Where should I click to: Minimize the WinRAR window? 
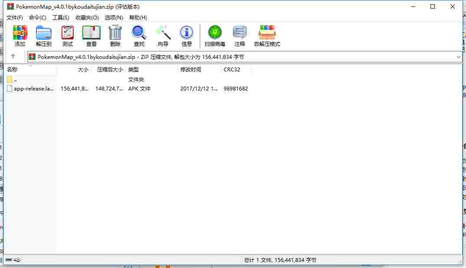(413, 6)
